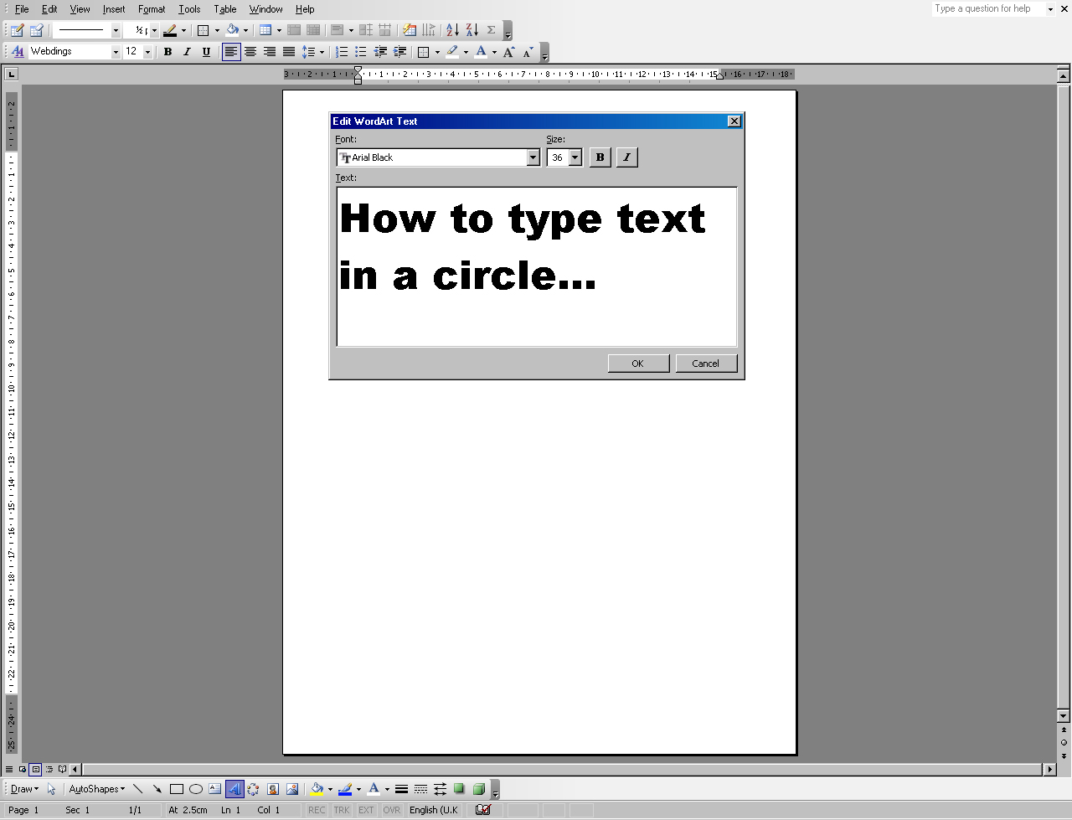Click the Dash Style icon

(420, 789)
